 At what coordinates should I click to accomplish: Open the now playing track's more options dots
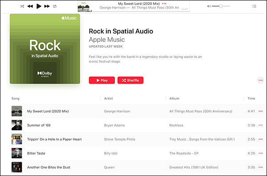point(164,4)
